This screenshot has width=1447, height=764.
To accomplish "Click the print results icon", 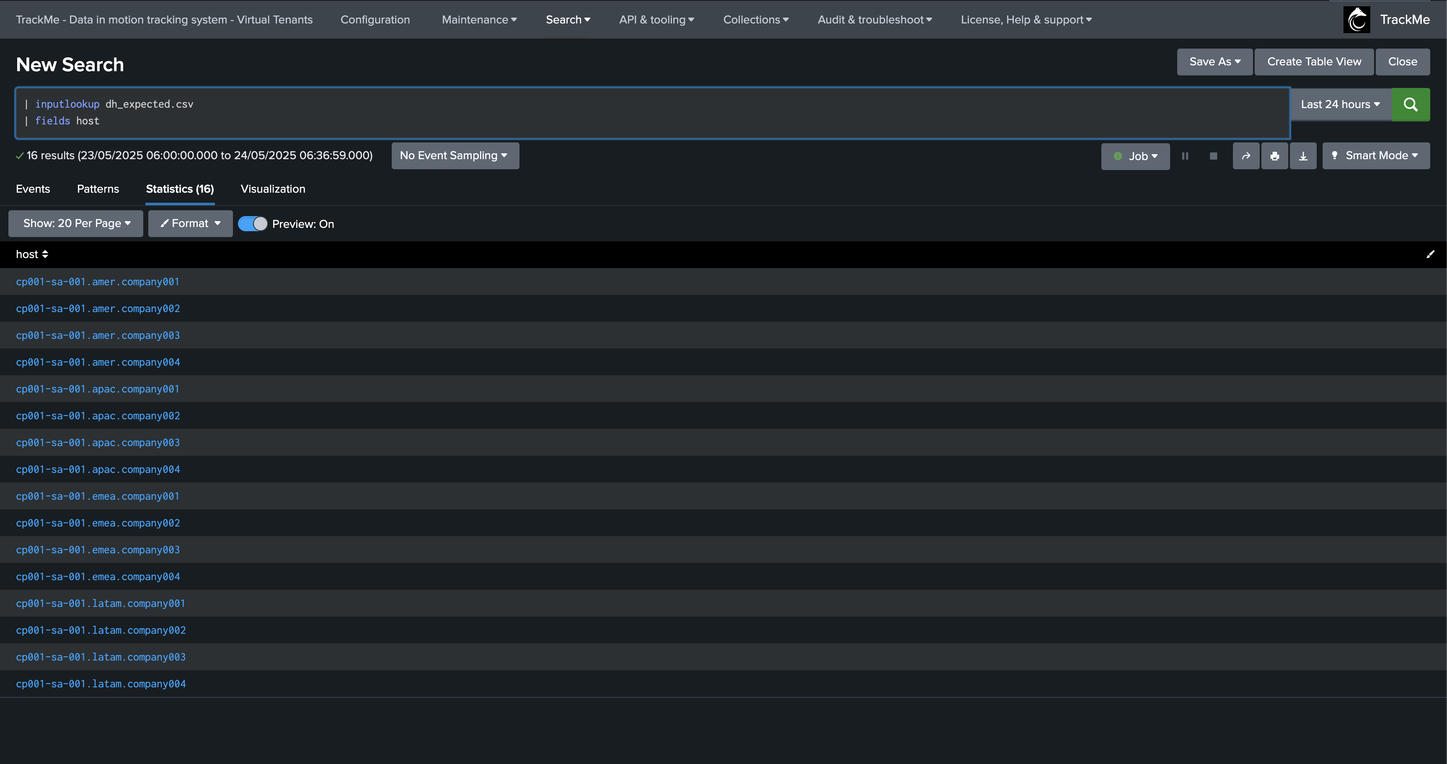I will 1274,156.
